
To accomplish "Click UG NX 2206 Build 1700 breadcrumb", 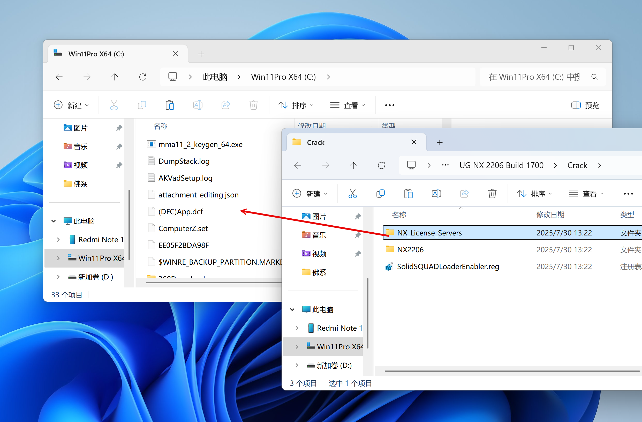I will coord(501,165).
